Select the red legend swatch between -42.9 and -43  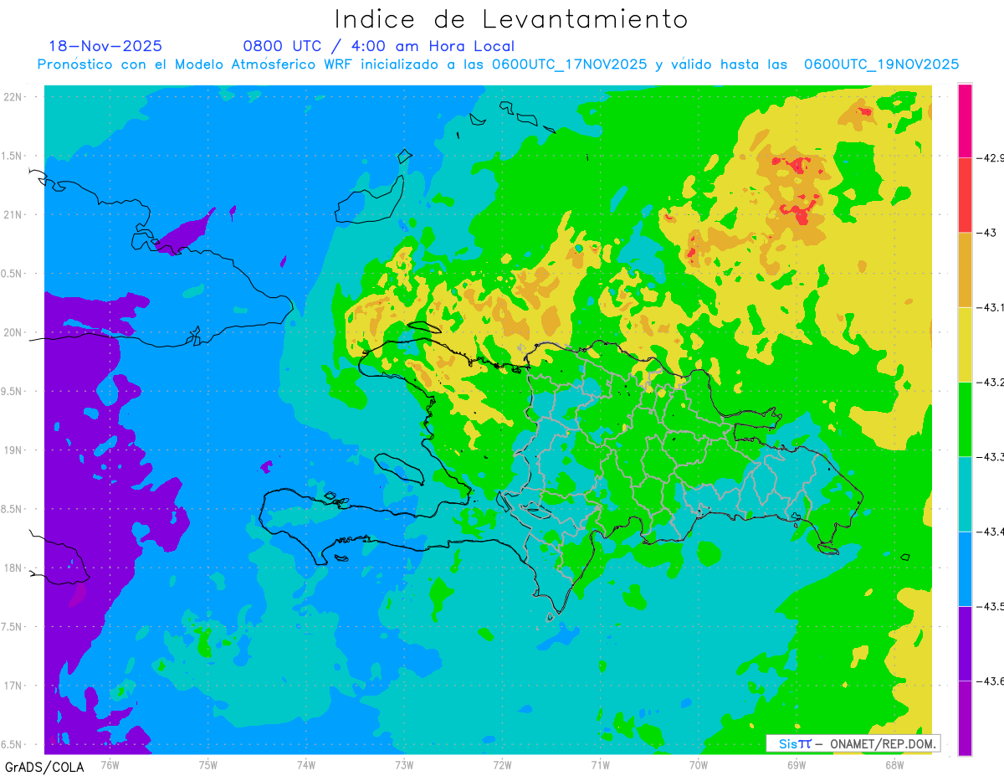(x=965, y=195)
